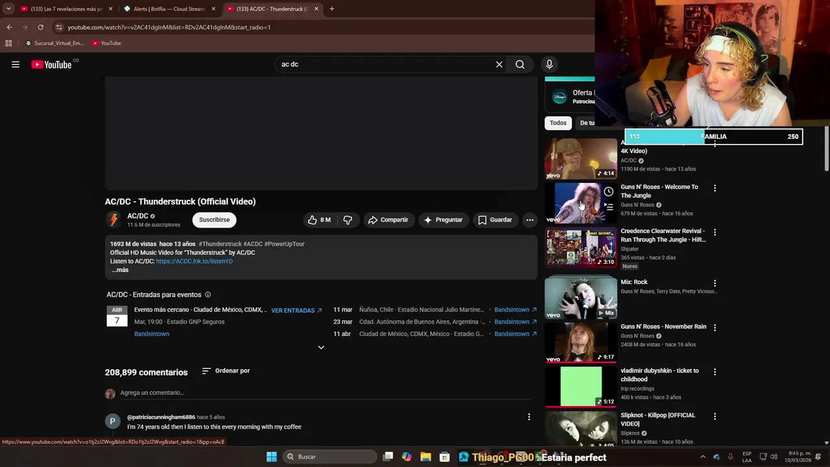Viewport: 830px width, 467px height.
Task: Expand the events list chevron
Action: 321,347
